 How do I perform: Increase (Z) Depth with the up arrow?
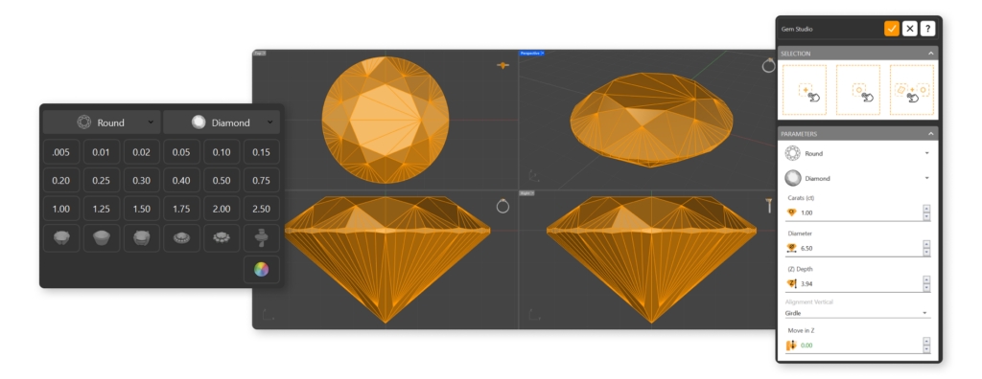[x=926, y=279]
